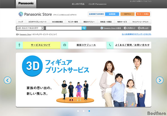Click Panasonic Store CS宣言 link
The image size is (167, 116).
(x=112, y=28)
